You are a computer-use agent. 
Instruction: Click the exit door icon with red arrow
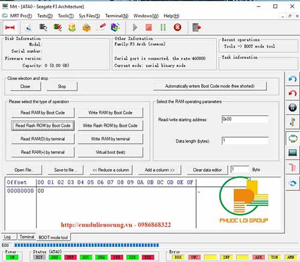(196, 28)
